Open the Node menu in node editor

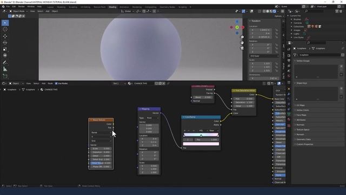click(50, 83)
